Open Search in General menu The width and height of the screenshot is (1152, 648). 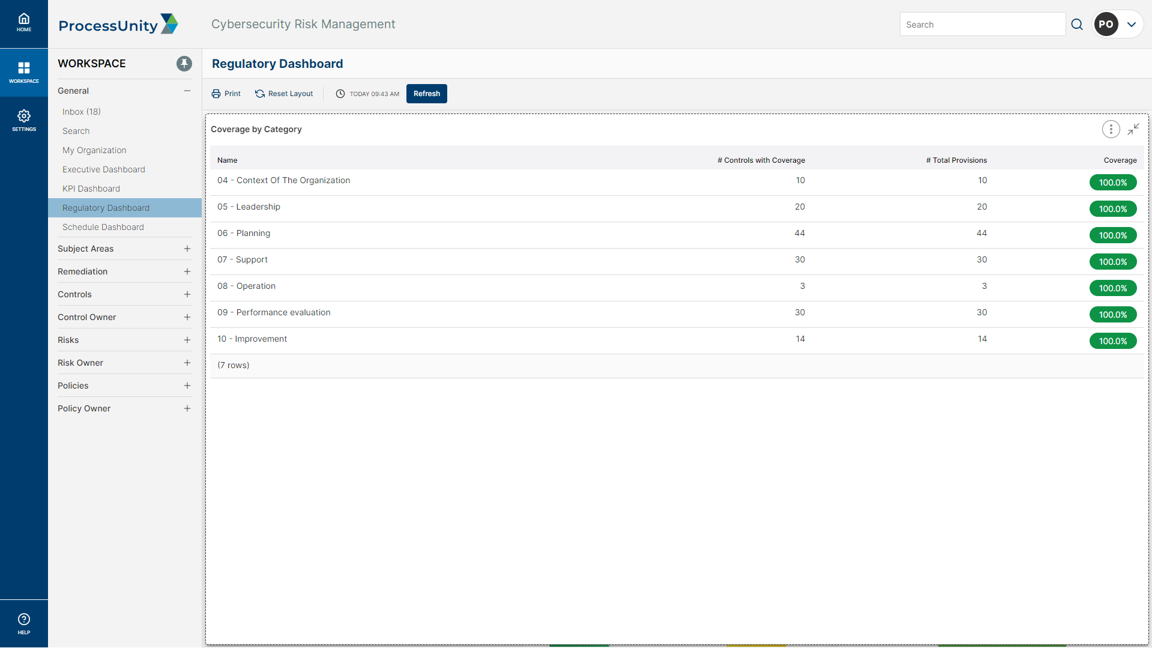click(76, 131)
